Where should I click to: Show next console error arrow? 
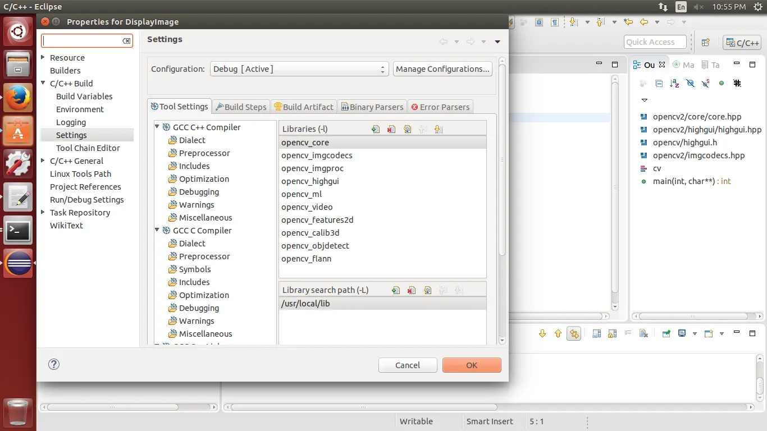[x=542, y=333]
